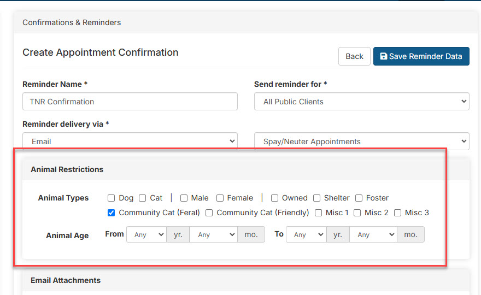Tick the Female checkbox
Image resolution: width=481 pixels, height=295 pixels.
220,198
